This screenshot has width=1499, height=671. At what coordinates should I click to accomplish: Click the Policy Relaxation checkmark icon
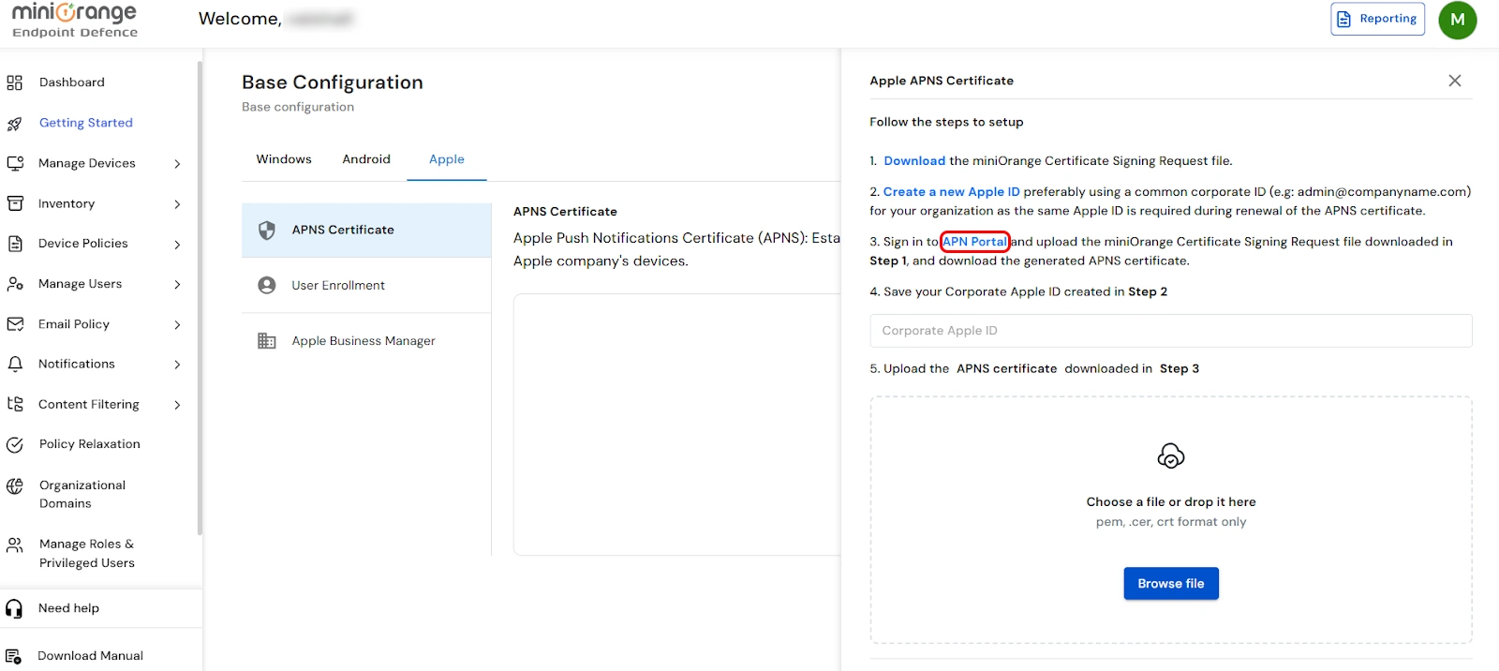click(x=15, y=445)
